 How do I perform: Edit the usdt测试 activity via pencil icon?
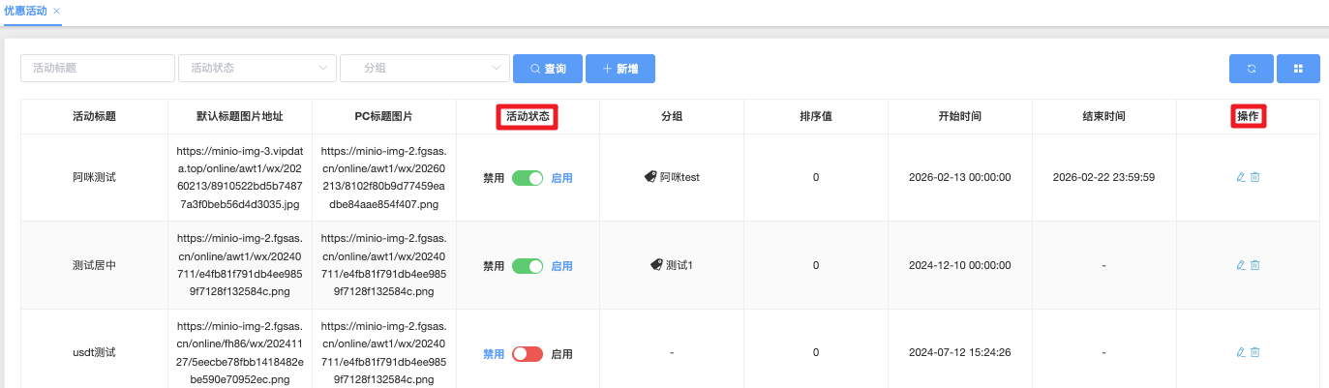pyautogui.click(x=1241, y=353)
